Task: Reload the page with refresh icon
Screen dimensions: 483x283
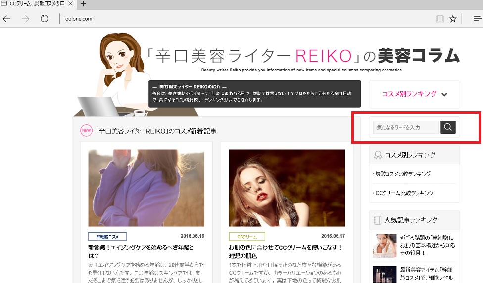Action: click(x=45, y=19)
